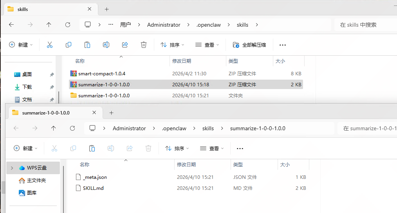Open View dropdown in skills window
This screenshot has width=397, height=213.
click(x=207, y=45)
